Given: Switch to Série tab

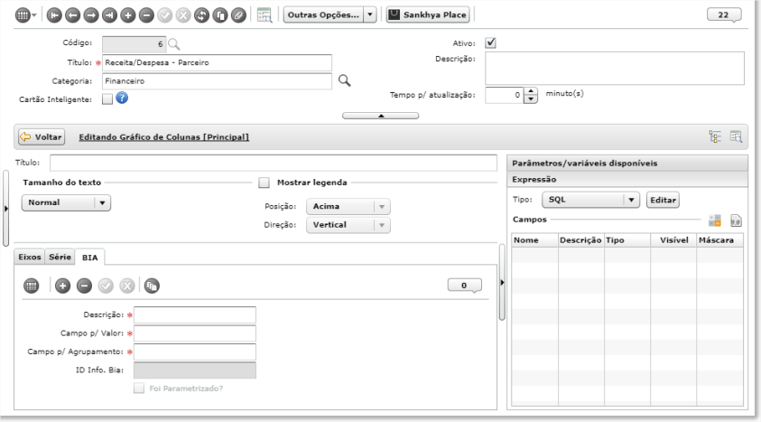Looking at the screenshot, I should click(x=60, y=257).
